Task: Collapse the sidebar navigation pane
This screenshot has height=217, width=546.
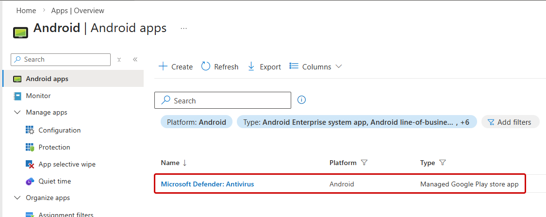Action: click(x=135, y=59)
